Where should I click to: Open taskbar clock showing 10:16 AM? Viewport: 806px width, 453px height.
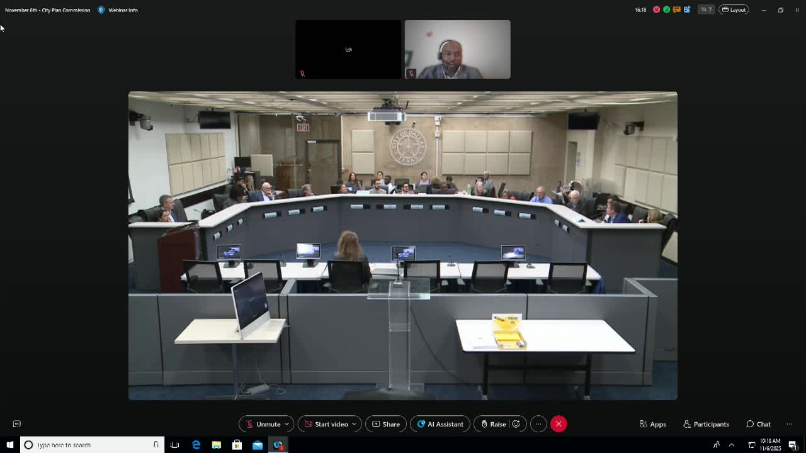[x=771, y=445]
